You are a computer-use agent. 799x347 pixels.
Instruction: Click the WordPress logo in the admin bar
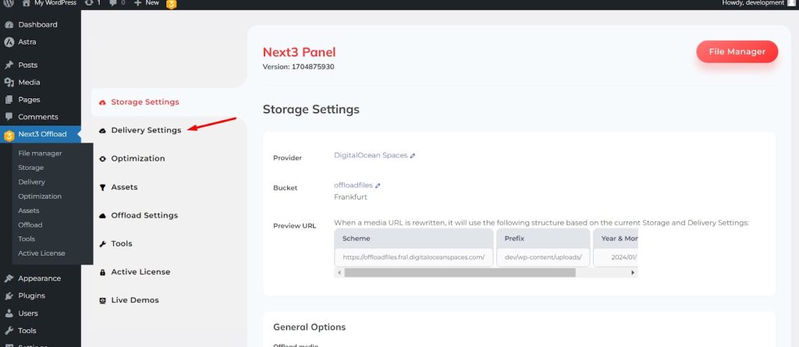pyautogui.click(x=9, y=3)
